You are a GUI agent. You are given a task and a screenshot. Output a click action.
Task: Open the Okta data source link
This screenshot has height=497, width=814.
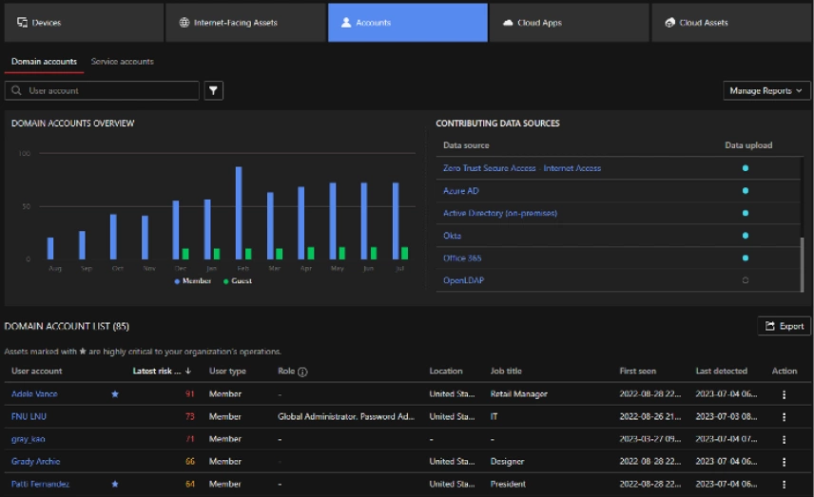point(452,236)
